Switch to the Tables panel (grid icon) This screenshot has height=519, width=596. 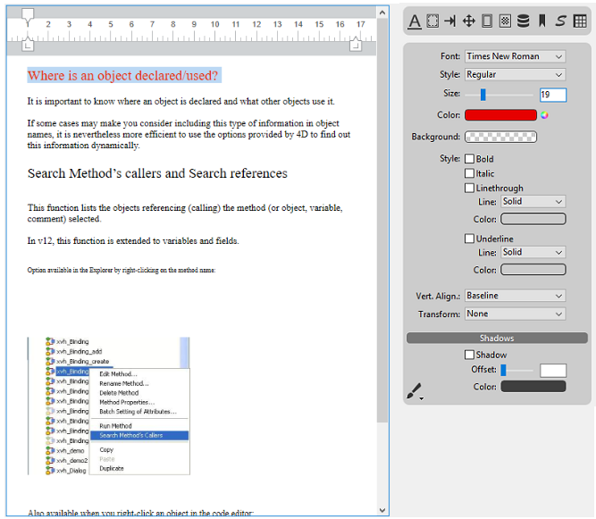pos(580,21)
